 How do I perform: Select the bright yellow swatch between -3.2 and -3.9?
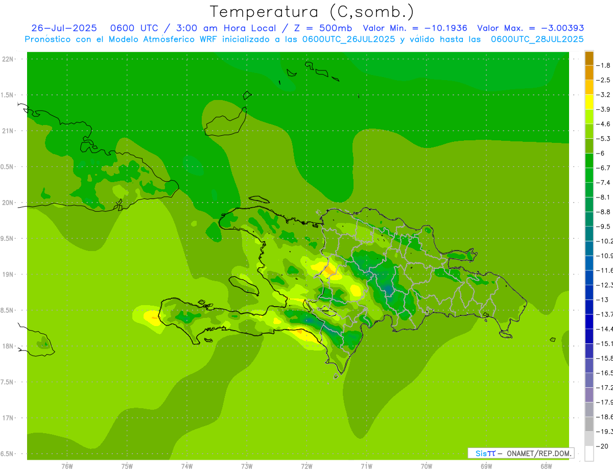[x=589, y=102]
